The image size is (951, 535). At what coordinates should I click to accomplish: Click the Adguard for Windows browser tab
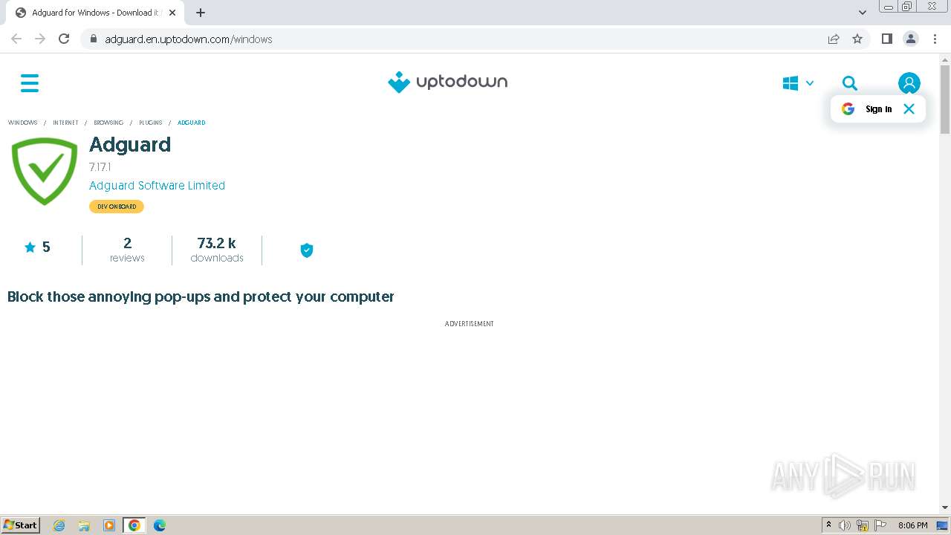click(94, 13)
